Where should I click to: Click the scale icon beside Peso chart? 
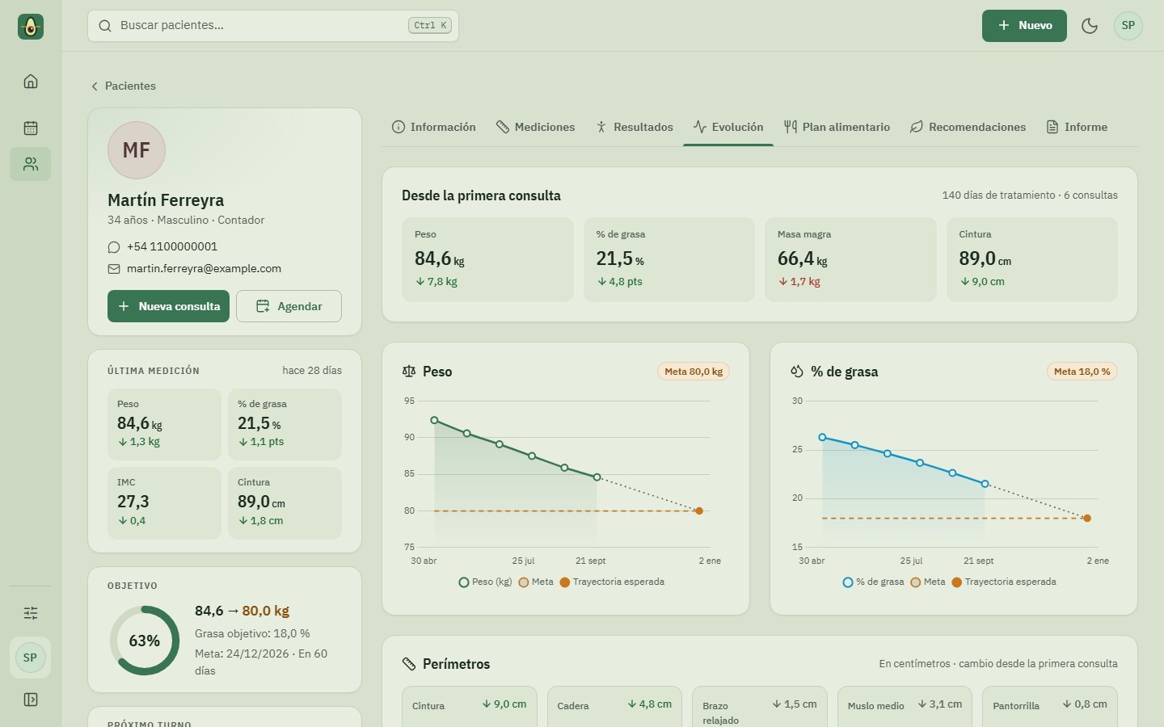(x=409, y=372)
